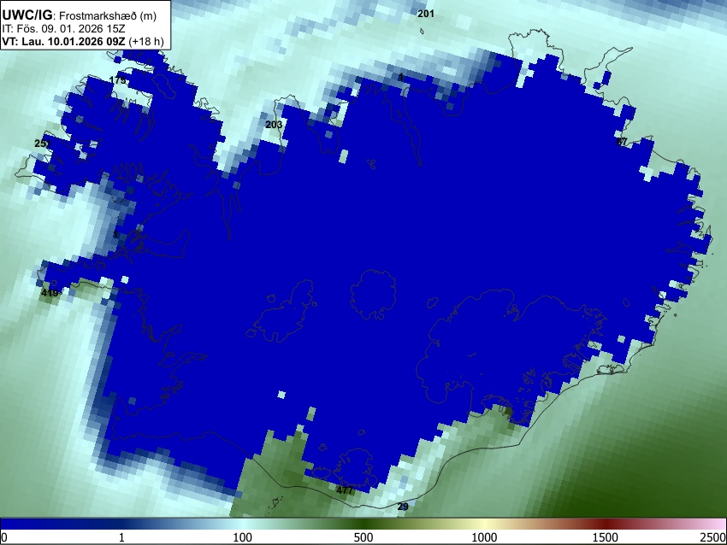Click the station value '201' on the map
The height and width of the screenshot is (545, 727).
426,14
